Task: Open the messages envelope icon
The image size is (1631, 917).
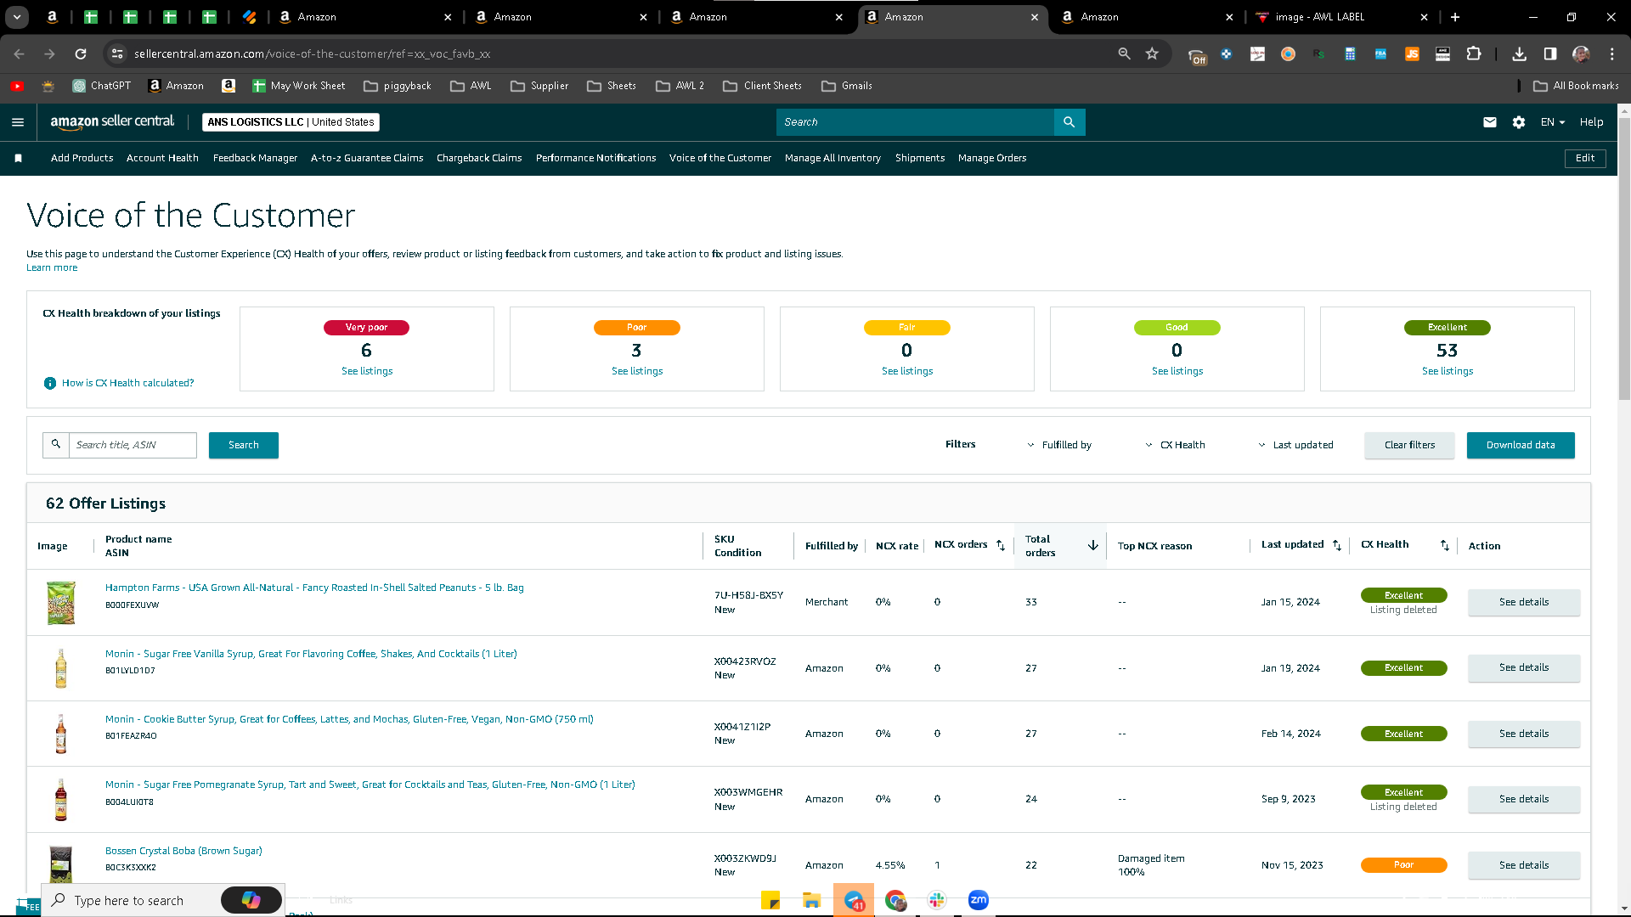Action: (1490, 122)
